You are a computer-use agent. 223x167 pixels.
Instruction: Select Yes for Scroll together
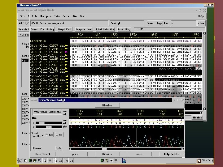[49, 135]
